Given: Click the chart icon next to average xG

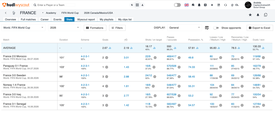Looking at the screenshot, I should (131, 48).
